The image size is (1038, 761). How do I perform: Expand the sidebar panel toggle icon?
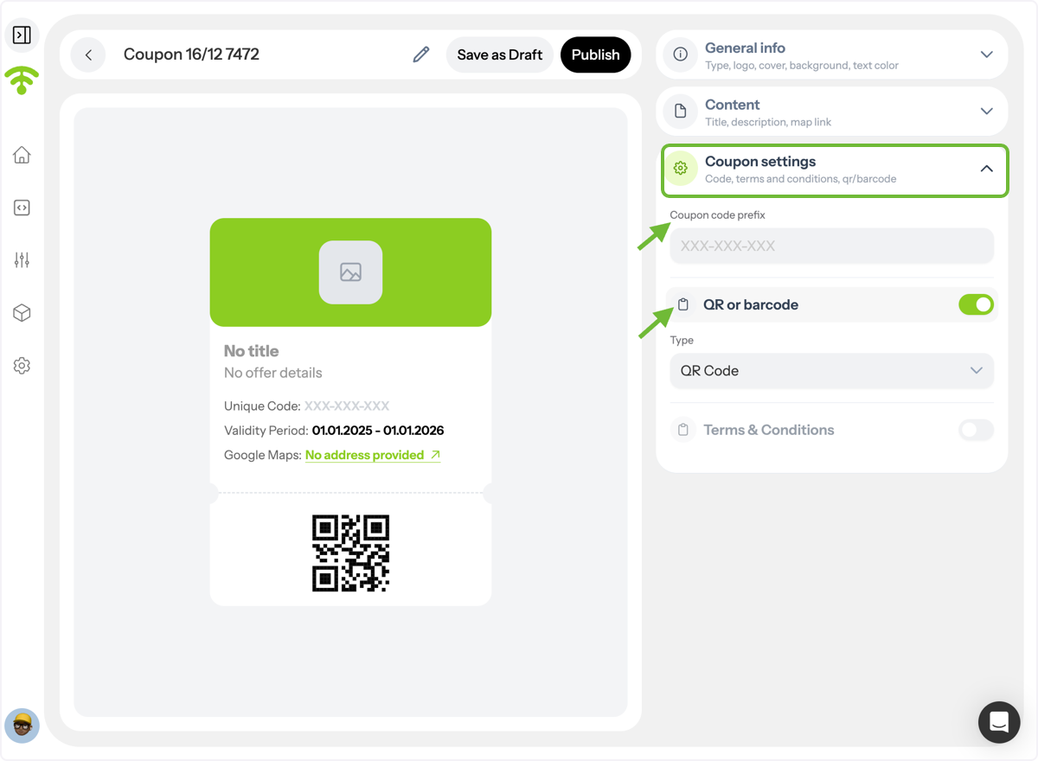pos(22,35)
